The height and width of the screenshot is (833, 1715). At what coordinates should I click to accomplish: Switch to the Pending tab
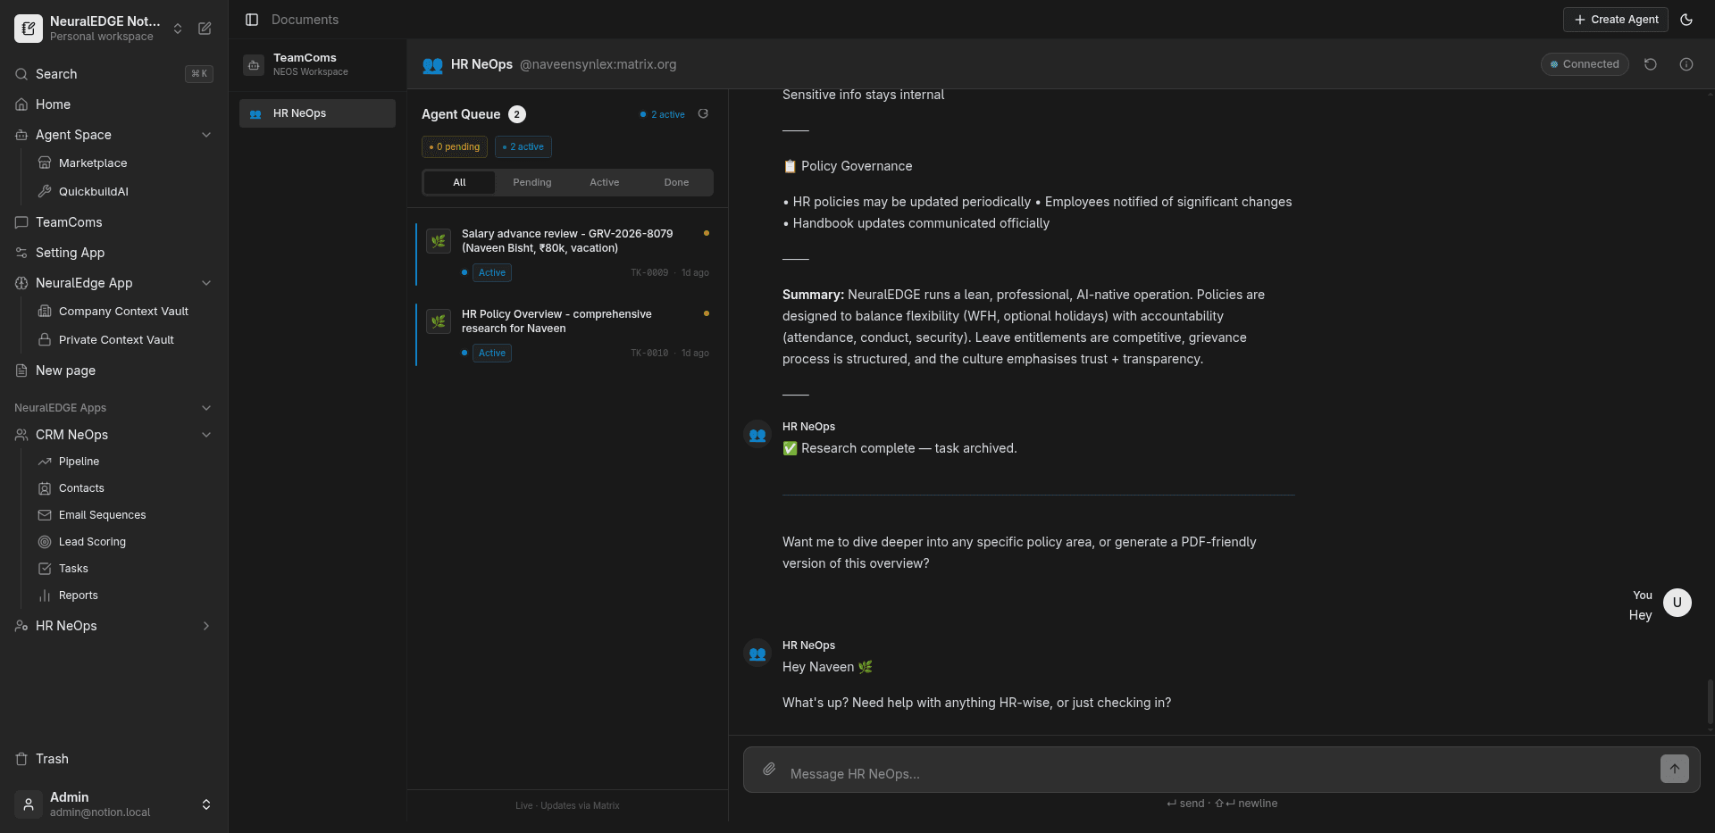coord(531,182)
